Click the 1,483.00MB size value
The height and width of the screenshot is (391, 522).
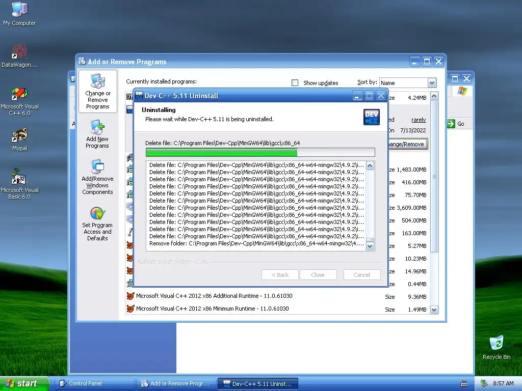[x=411, y=170]
